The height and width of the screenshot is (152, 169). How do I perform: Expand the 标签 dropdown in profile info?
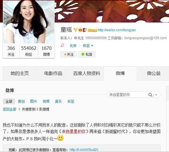(88, 46)
